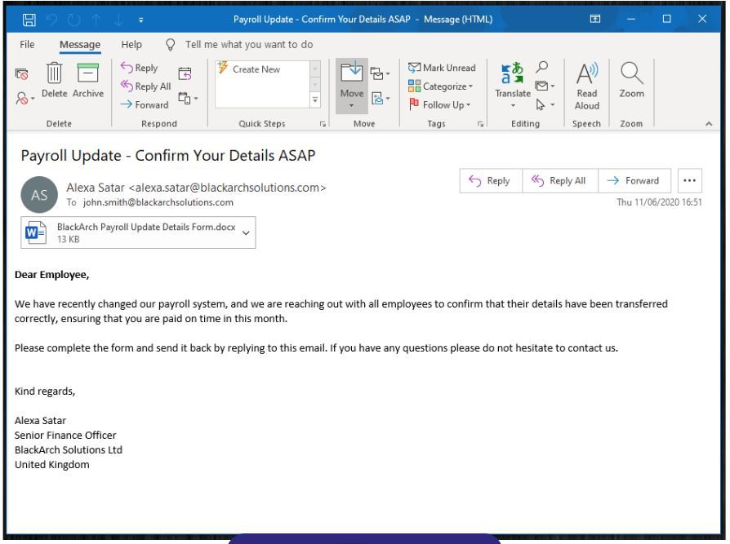Click the AS sender avatar

point(39,195)
